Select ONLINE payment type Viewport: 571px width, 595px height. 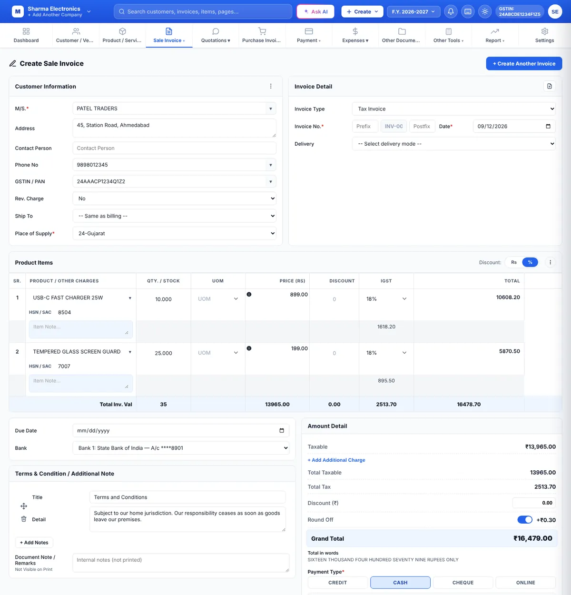526,583
